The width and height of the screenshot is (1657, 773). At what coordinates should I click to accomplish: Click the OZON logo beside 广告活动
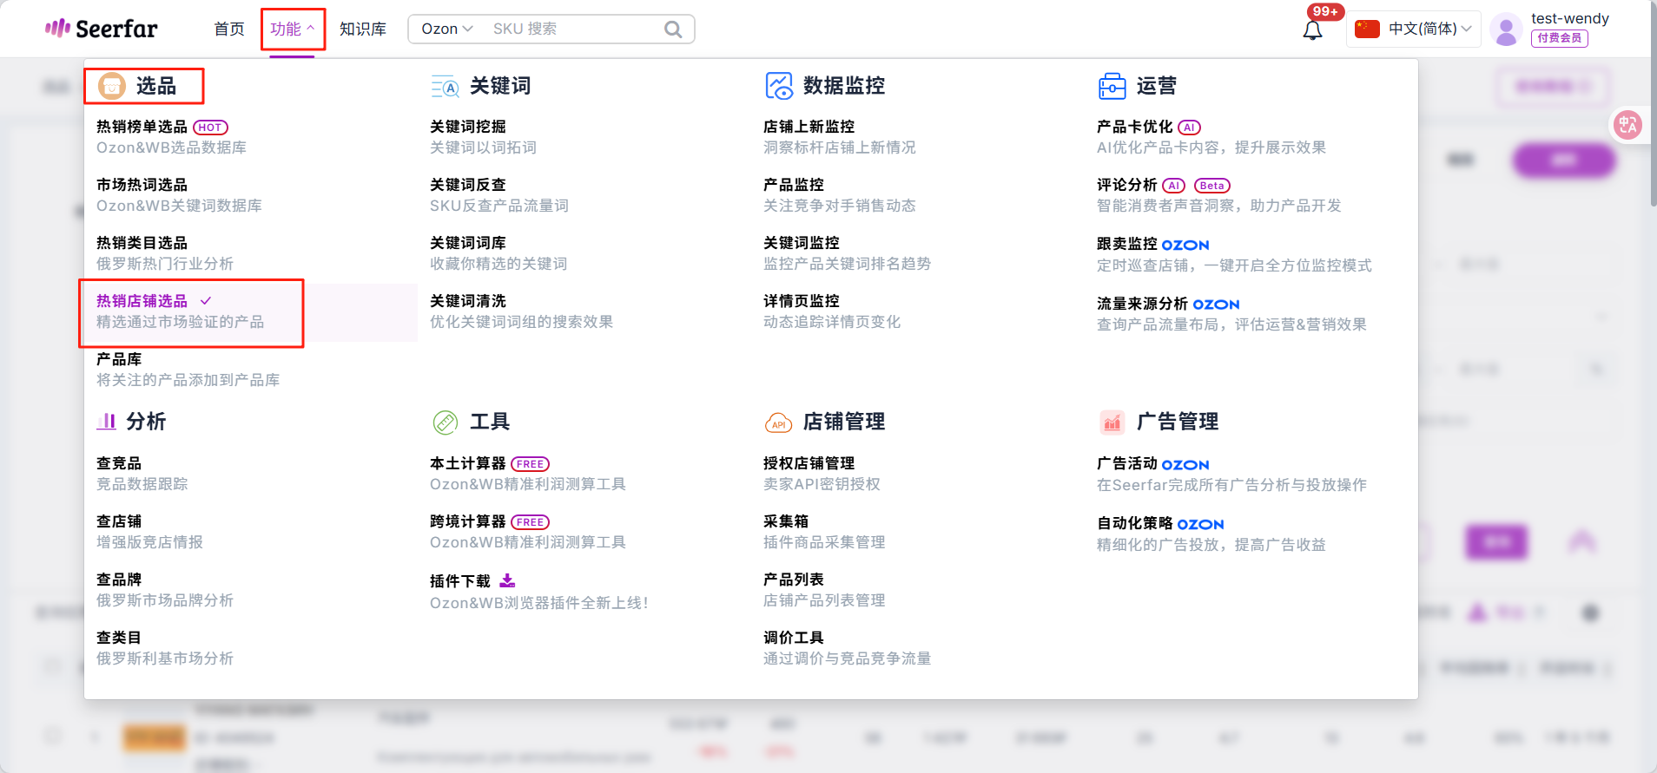point(1185,464)
